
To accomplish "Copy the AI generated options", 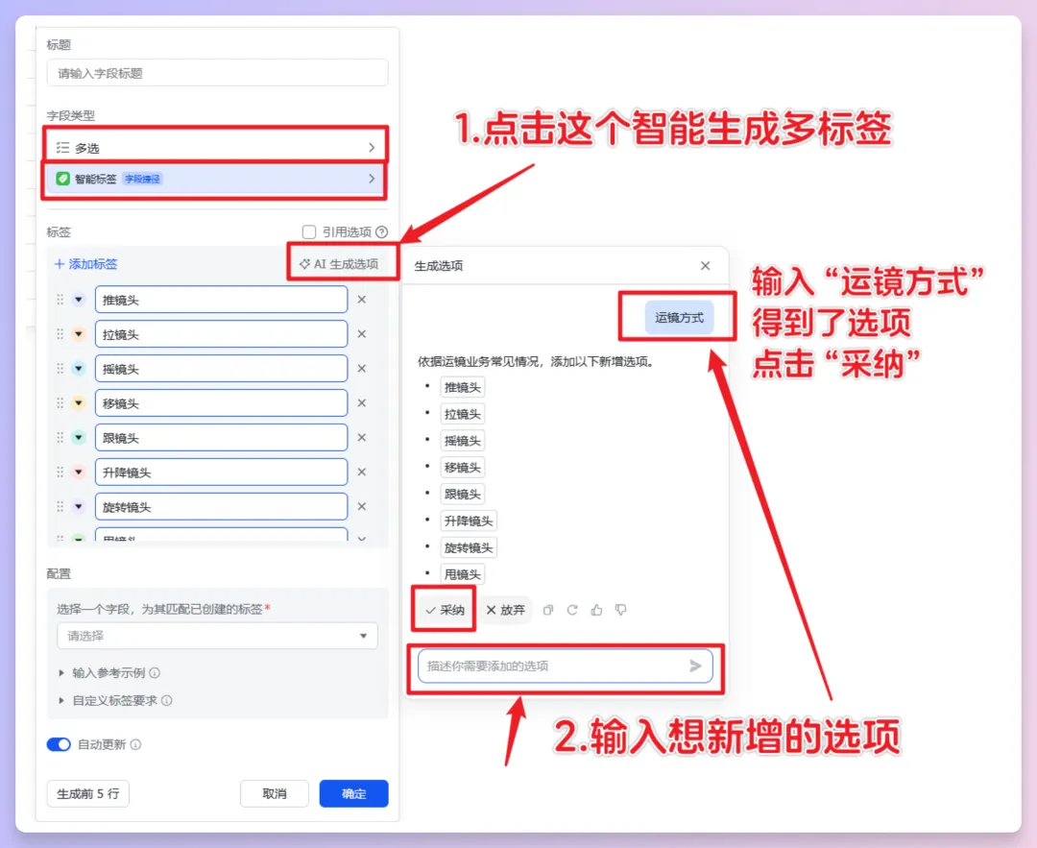I will (547, 610).
